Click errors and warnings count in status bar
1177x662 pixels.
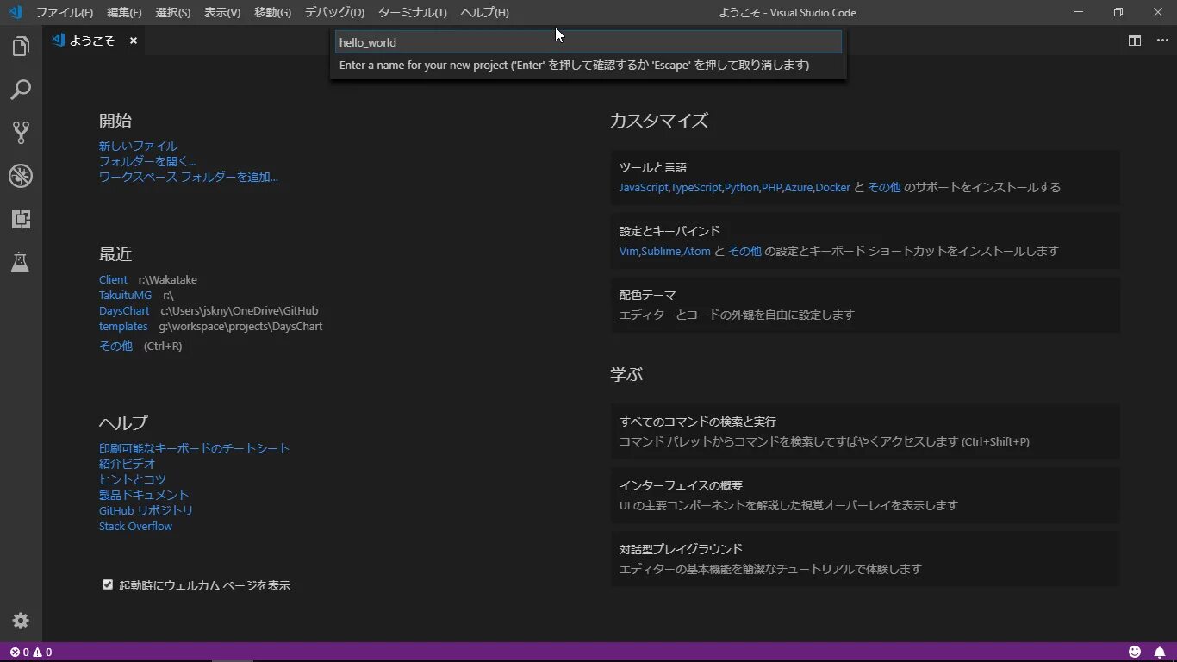[x=31, y=652]
